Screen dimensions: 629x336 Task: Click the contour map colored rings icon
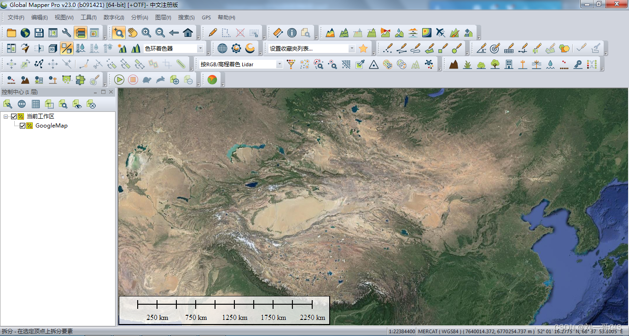tap(427, 33)
